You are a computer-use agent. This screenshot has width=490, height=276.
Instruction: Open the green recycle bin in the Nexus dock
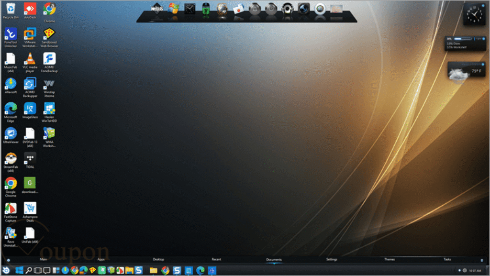(206, 9)
